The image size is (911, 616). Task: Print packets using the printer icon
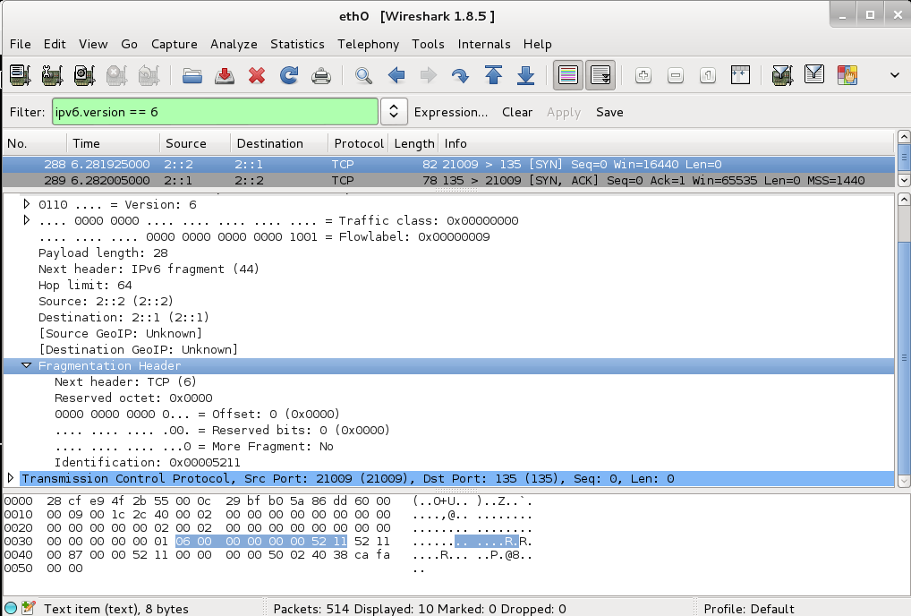click(x=321, y=75)
